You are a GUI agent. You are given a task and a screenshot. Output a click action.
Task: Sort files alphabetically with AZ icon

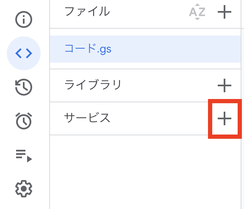[197, 12]
